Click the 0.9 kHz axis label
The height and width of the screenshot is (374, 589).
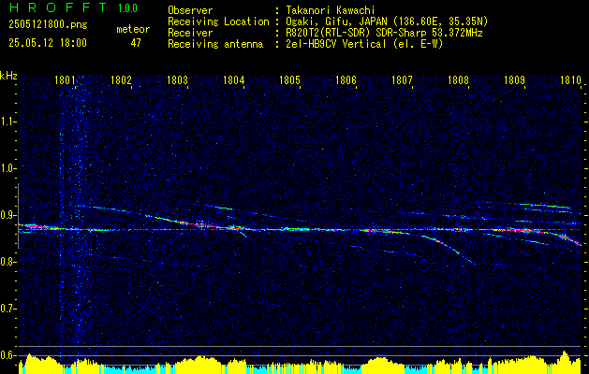click(7, 215)
